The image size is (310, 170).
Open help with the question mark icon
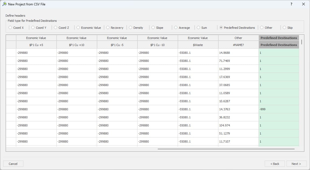tap(291, 4)
